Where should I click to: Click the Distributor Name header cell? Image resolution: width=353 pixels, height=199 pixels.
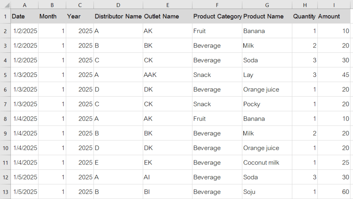118,16
